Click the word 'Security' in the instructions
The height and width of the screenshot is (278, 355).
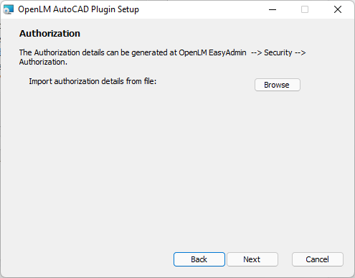point(278,52)
